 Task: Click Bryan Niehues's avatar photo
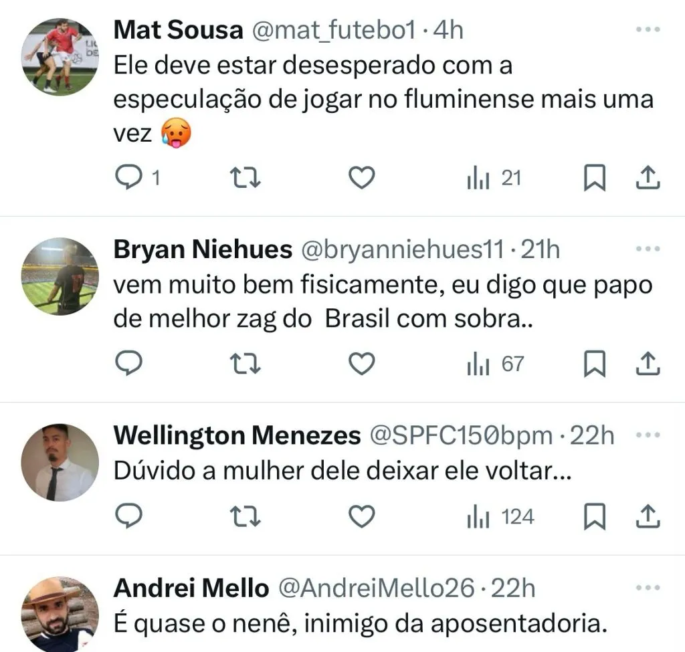click(x=60, y=276)
